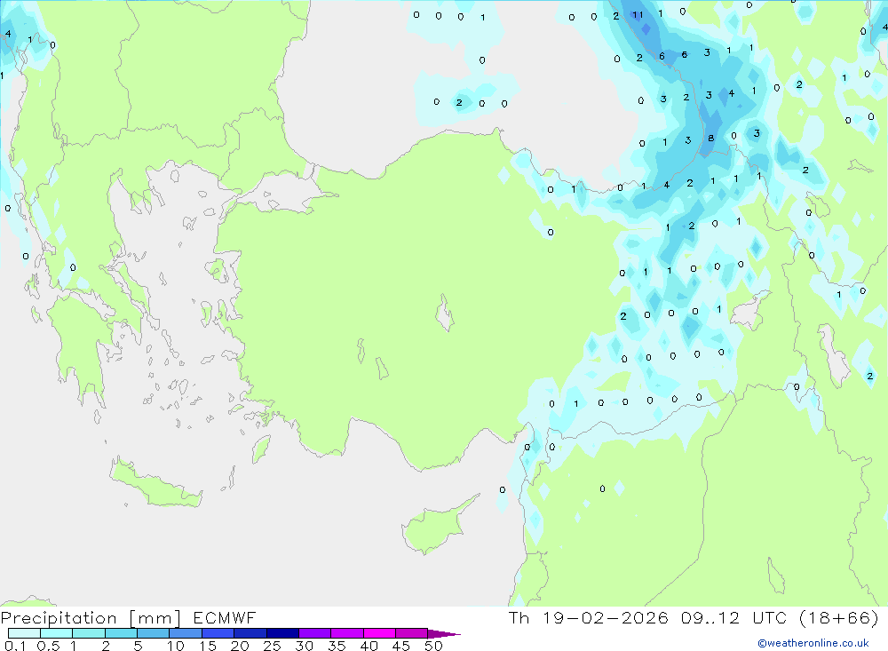Click the 'Th' weekday abbreviation

[x=519, y=617]
